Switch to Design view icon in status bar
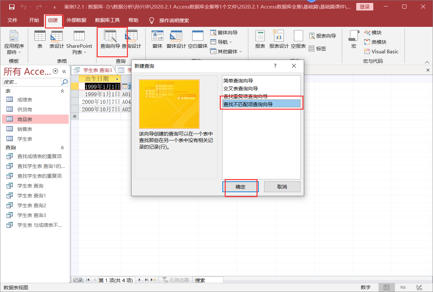The height and width of the screenshot is (292, 433). pyautogui.click(x=419, y=287)
